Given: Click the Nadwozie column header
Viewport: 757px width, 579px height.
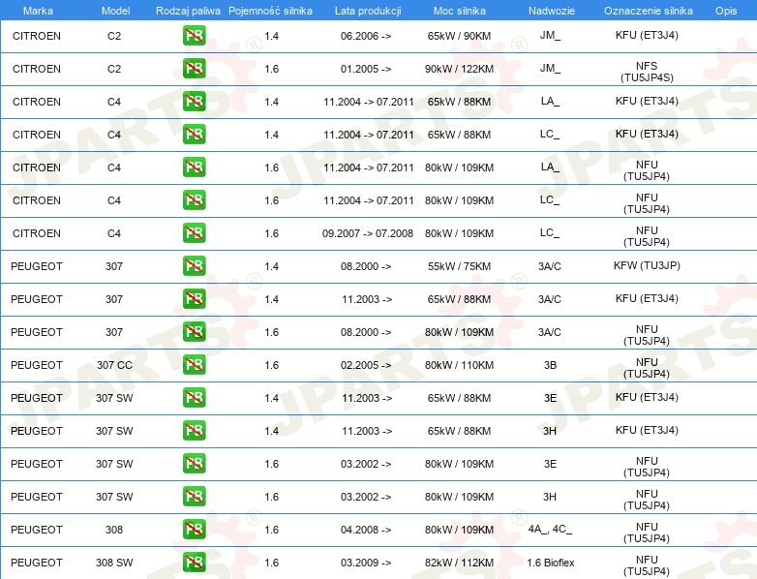Looking at the screenshot, I should pyautogui.click(x=552, y=11).
